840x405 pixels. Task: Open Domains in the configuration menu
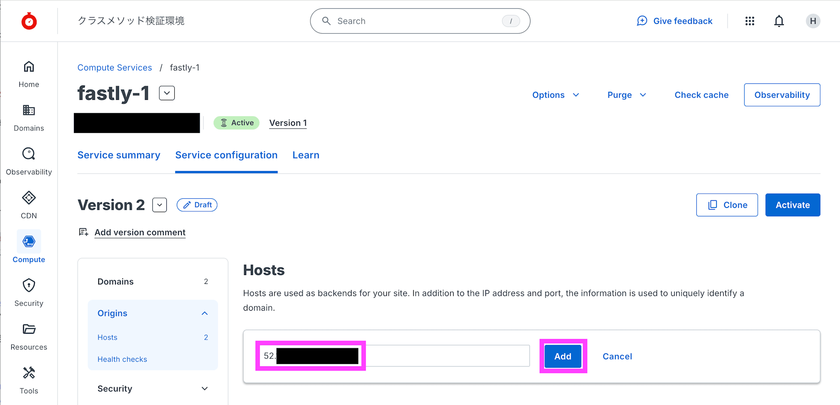click(153, 282)
